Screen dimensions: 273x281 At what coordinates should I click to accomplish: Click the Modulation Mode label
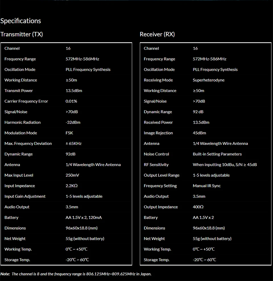point(21,133)
